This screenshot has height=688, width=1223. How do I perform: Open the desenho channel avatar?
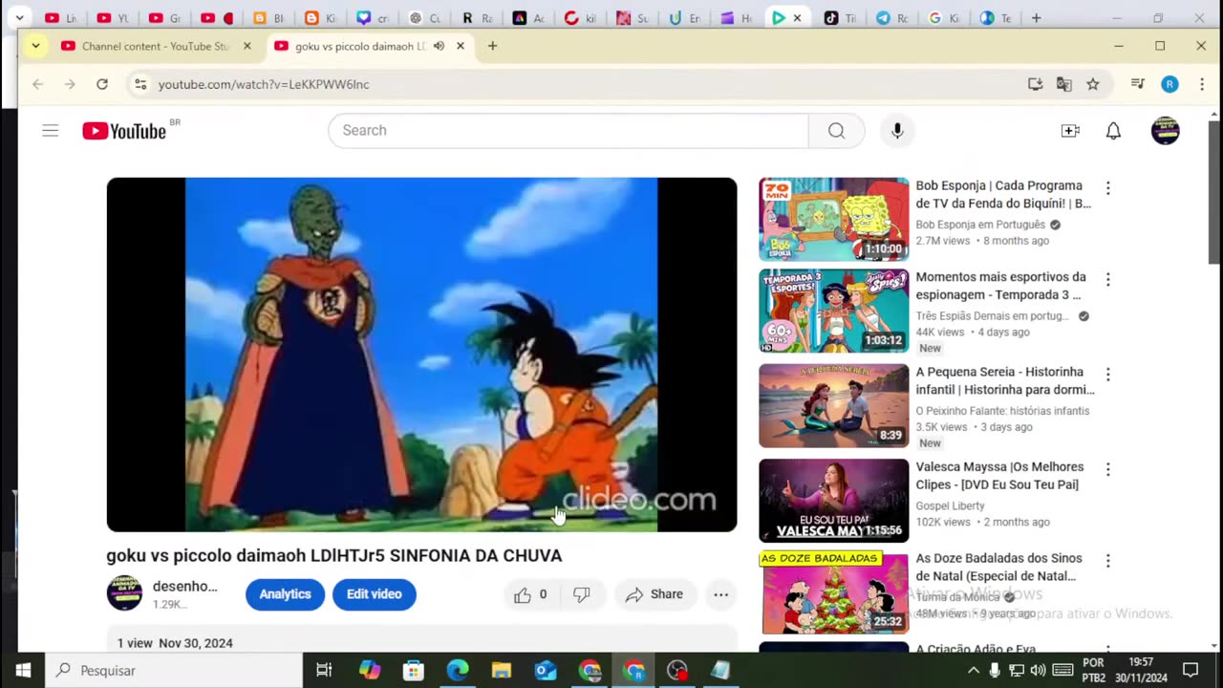tap(124, 593)
